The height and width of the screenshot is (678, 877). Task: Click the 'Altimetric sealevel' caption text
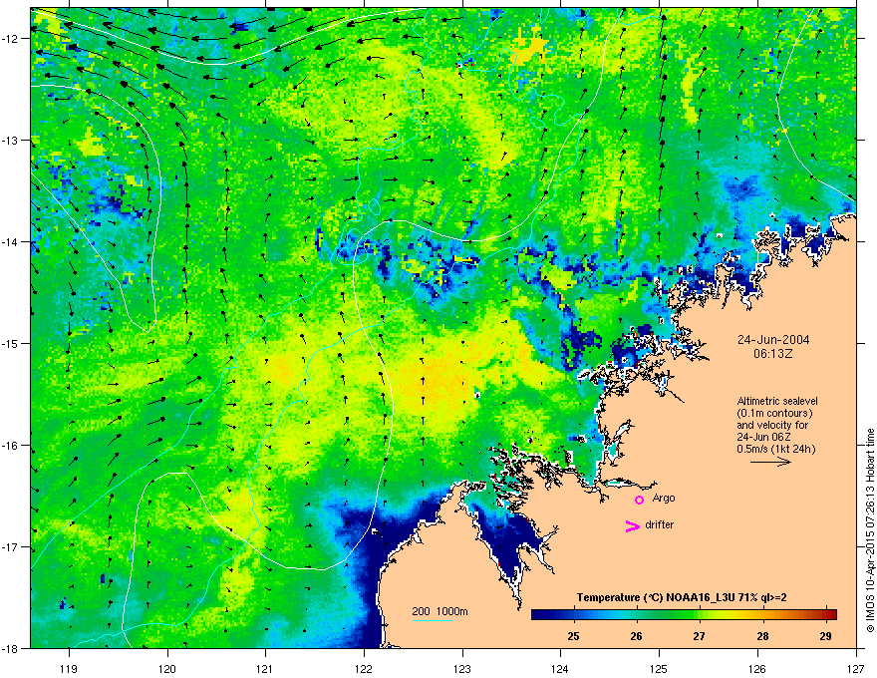777,401
